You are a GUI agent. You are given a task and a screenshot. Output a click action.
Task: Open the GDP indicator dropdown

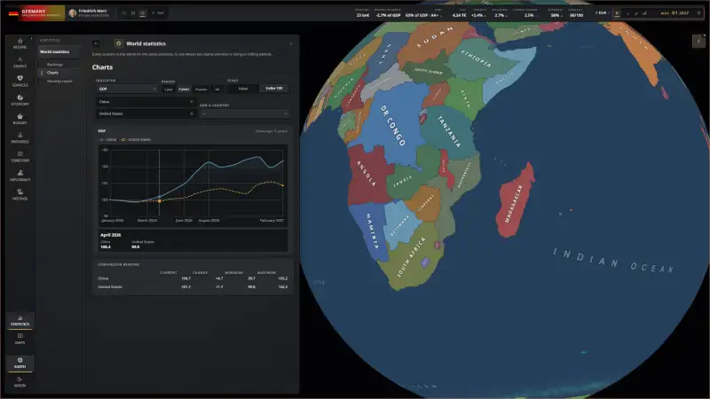[126, 89]
